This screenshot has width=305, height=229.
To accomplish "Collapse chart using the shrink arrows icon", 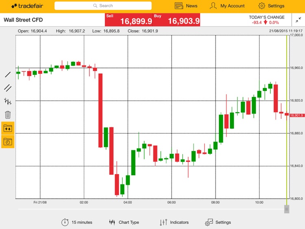I will pyautogui.click(x=298, y=20).
